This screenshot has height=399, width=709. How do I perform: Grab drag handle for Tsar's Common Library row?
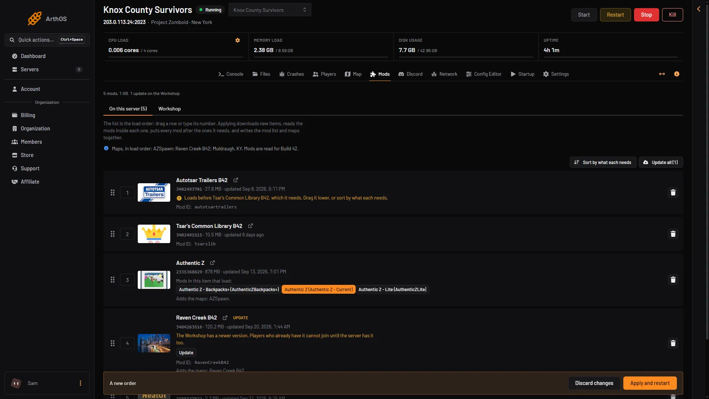[x=113, y=234]
